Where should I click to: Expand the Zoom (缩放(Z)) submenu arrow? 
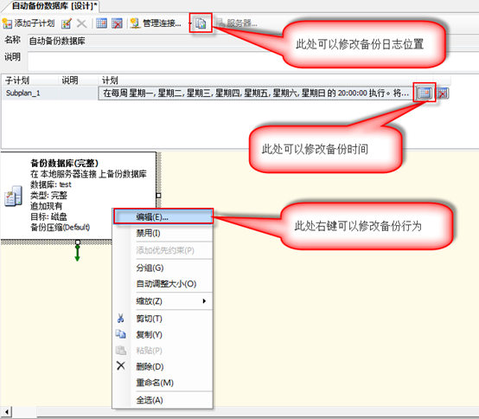click(x=204, y=301)
